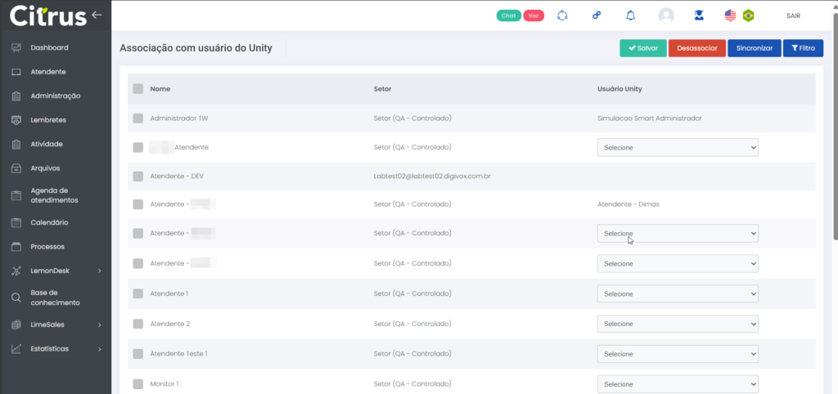The height and width of the screenshot is (394, 838).
Task: Toggle the select-all checkbox in header
Action: (137, 89)
